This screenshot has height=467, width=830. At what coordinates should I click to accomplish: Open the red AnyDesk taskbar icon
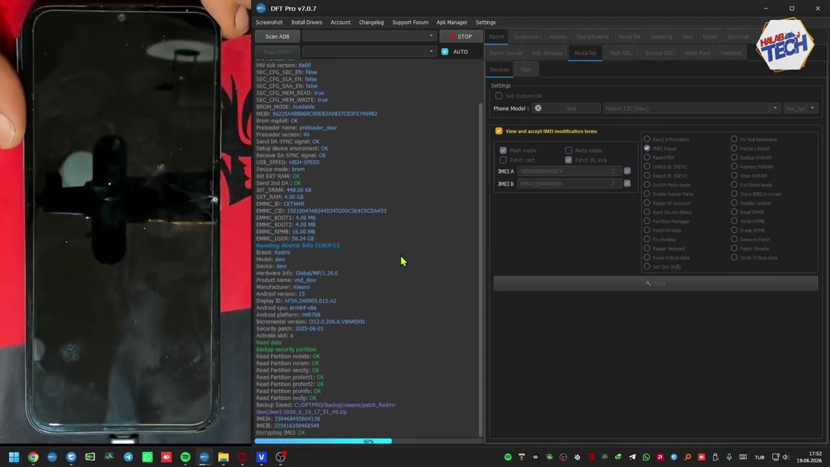tap(167, 457)
